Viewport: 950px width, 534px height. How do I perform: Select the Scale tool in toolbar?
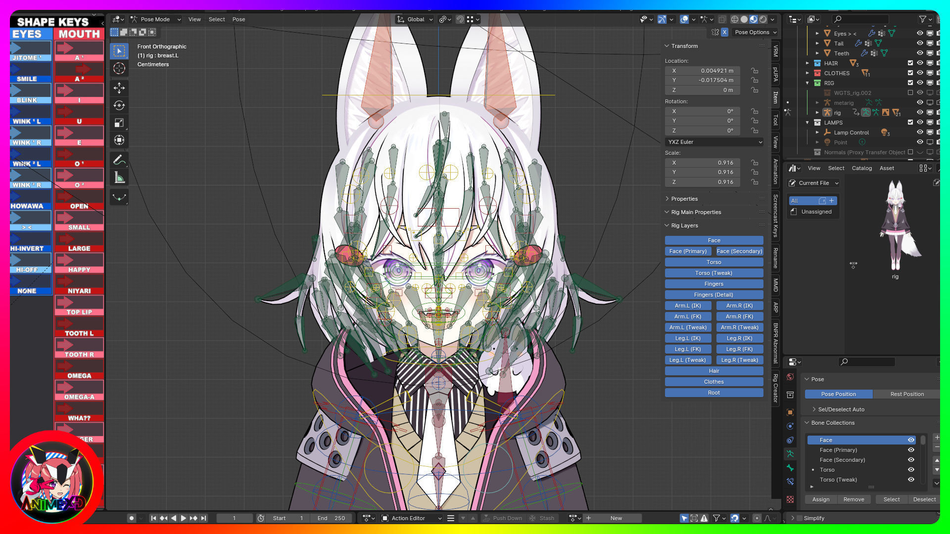(x=119, y=123)
